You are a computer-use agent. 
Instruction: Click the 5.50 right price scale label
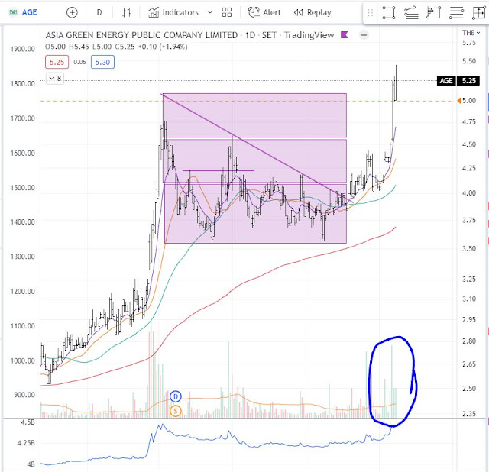(469, 61)
